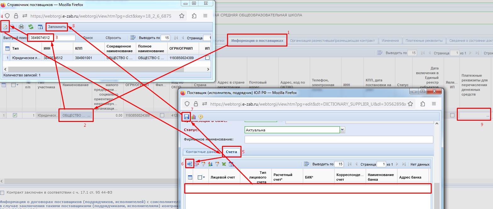Go to first page in supplier directory pager

point(176,38)
